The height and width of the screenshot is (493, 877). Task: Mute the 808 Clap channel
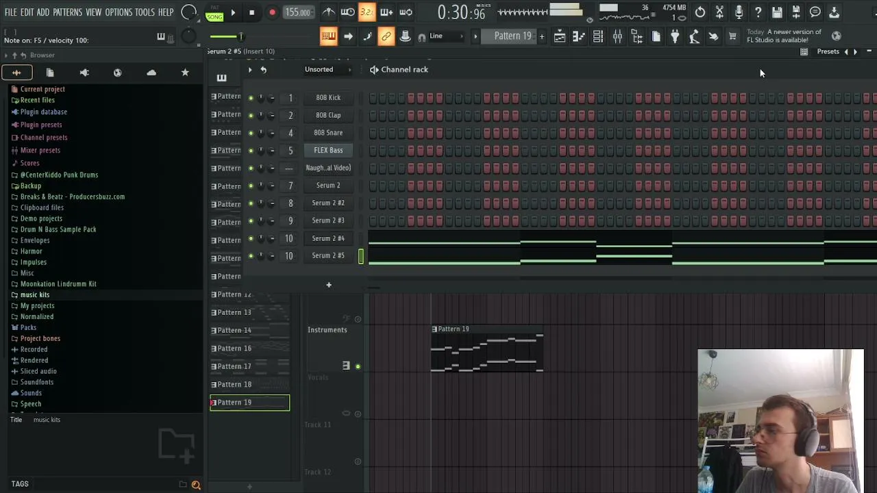click(251, 116)
